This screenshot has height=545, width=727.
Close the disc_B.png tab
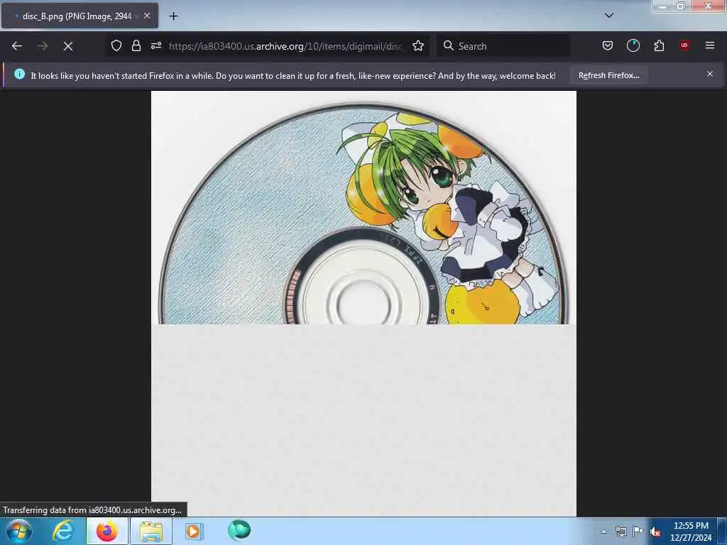pyautogui.click(x=146, y=16)
